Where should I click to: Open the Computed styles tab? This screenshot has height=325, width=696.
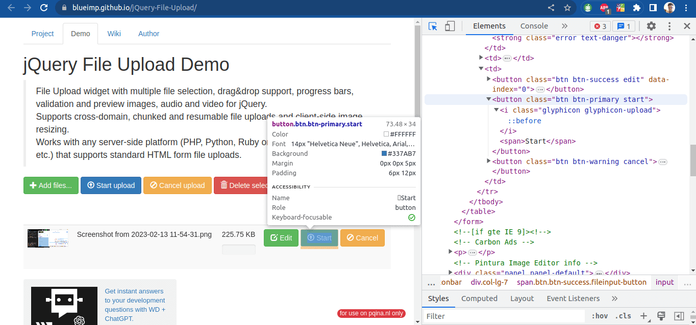[479, 299]
